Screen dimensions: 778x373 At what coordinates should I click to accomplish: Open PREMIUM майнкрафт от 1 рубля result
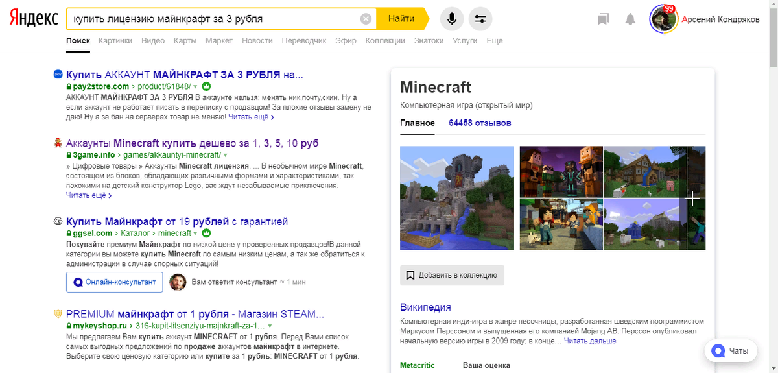point(194,314)
